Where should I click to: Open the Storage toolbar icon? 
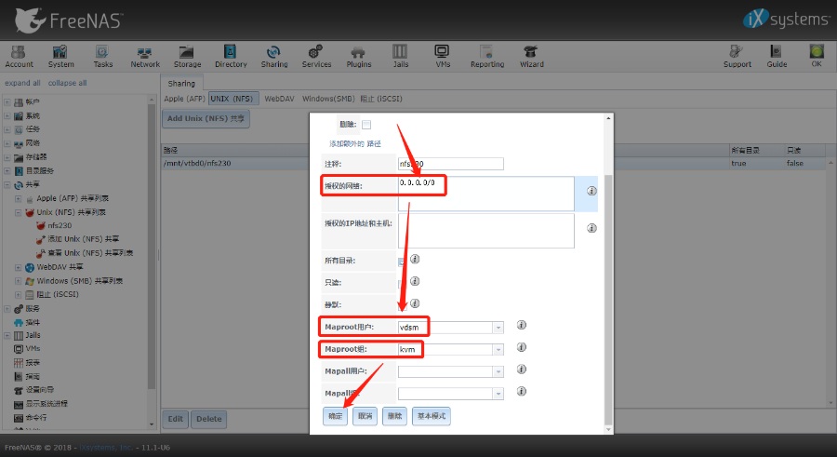point(187,56)
